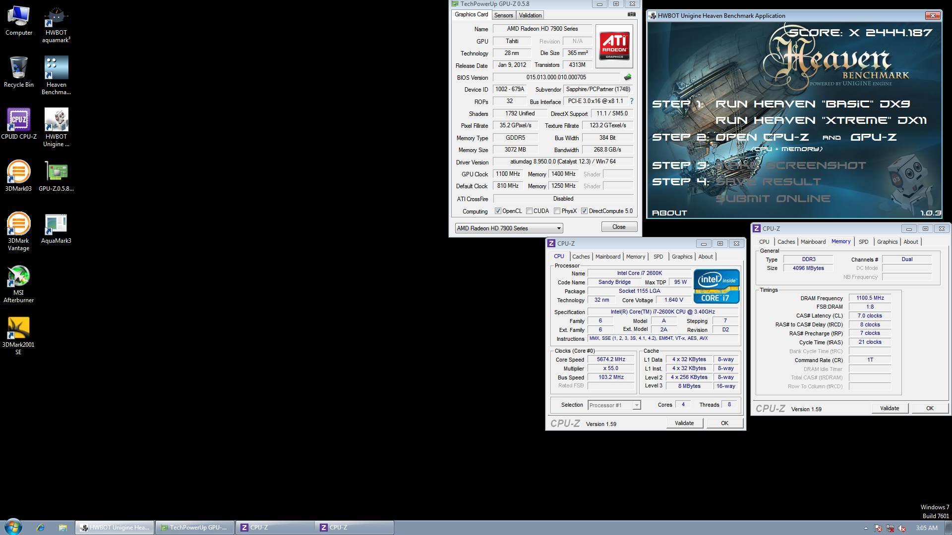
Task: Click the Core Speed value 5674.2 MHz
Action: pos(611,360)
